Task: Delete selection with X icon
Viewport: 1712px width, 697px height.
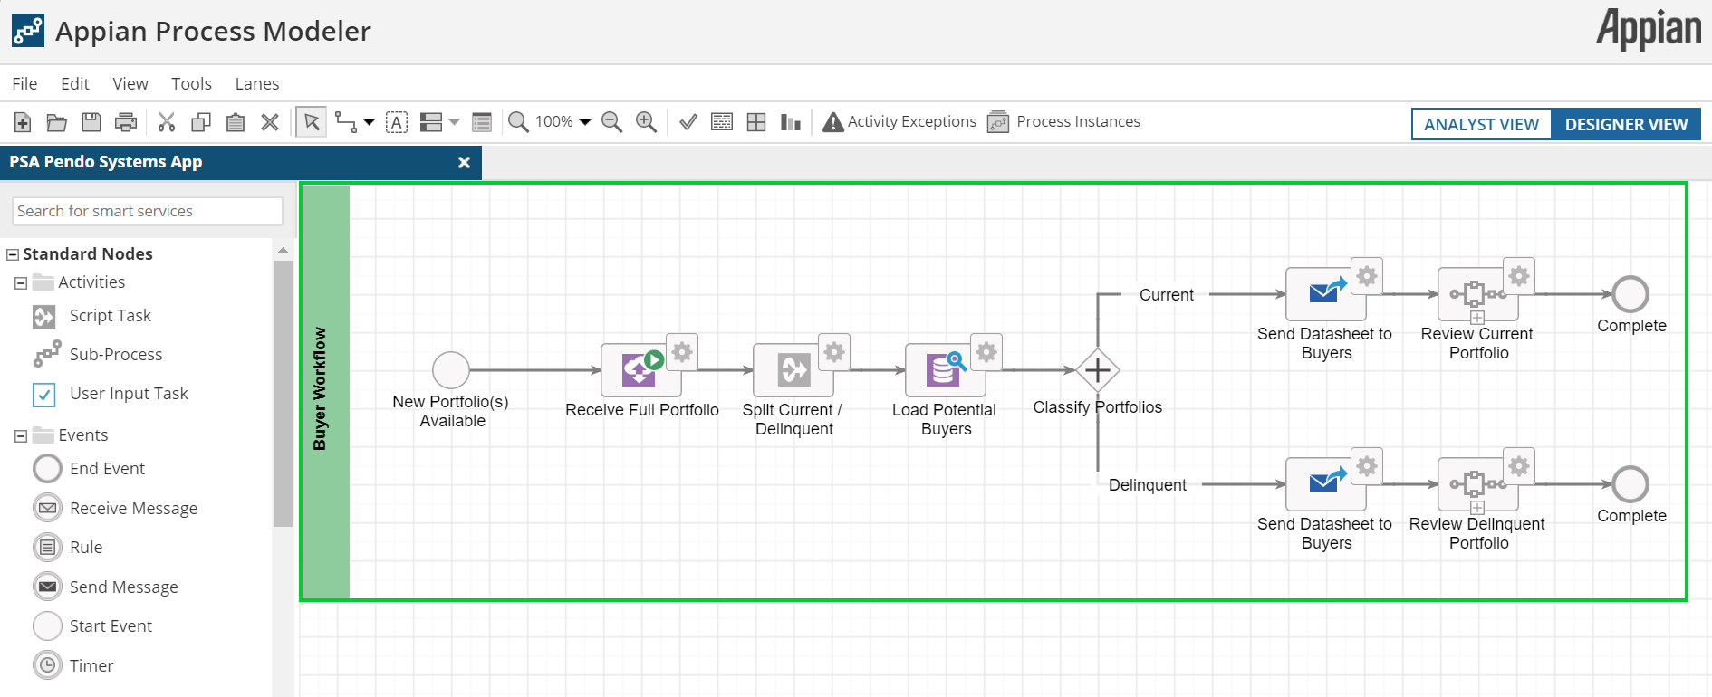Action: [x=270, y=122]
